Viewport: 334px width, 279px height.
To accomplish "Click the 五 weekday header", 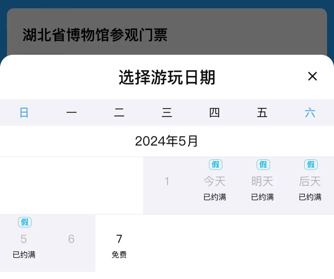I will [262, 113].
